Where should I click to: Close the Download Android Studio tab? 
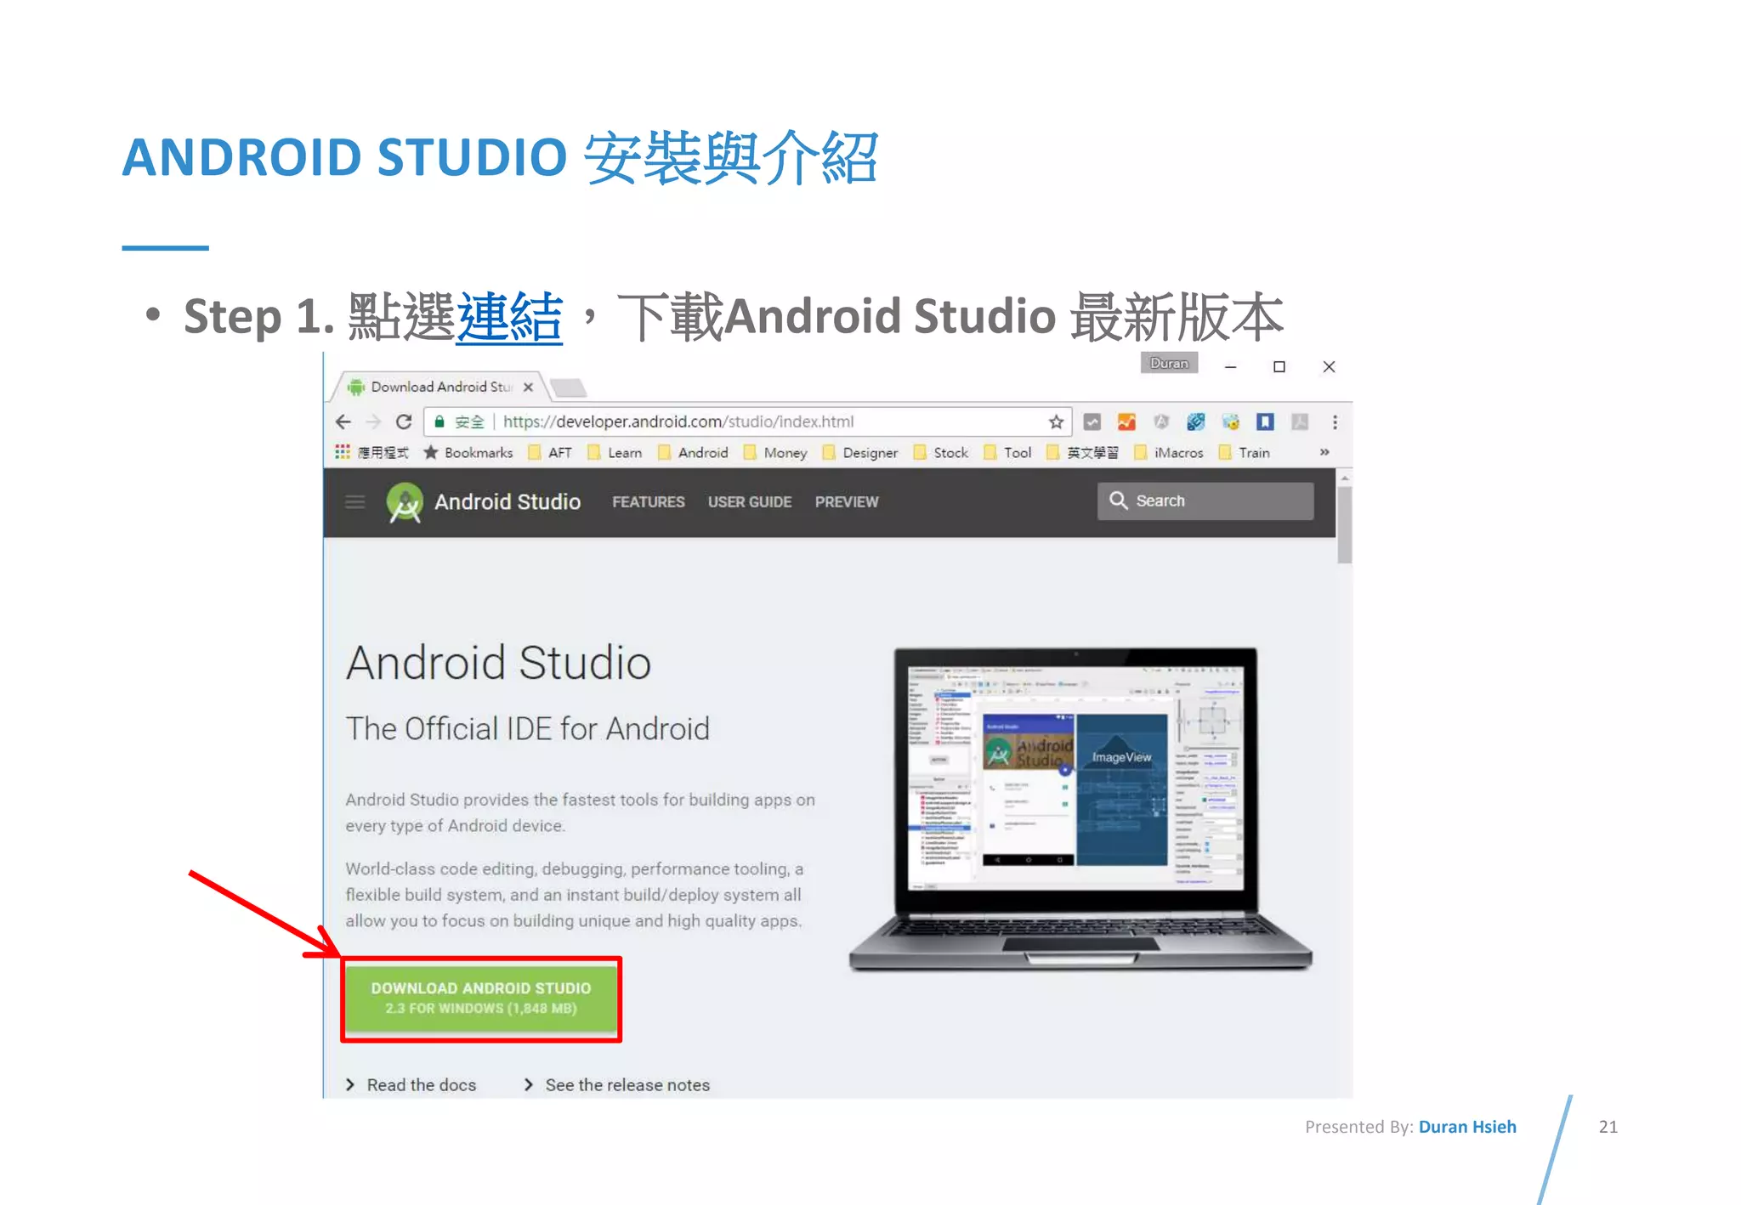[528, 387]
